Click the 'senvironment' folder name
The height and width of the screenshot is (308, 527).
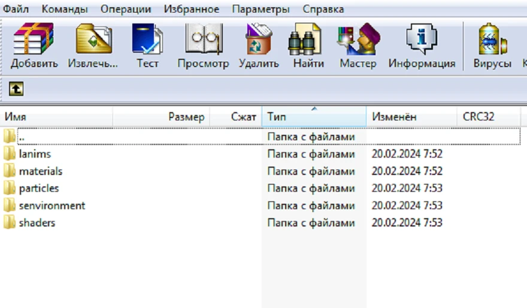point(52,206)
